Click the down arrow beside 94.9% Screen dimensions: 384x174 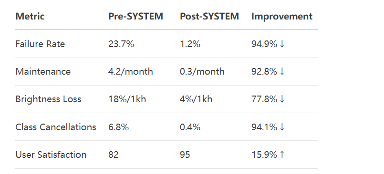[x=282, y=44]
